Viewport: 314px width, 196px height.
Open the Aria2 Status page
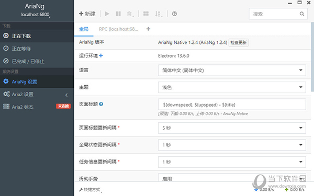37,107
